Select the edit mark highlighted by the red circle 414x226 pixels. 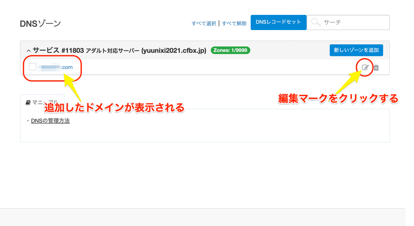[365, 68]
